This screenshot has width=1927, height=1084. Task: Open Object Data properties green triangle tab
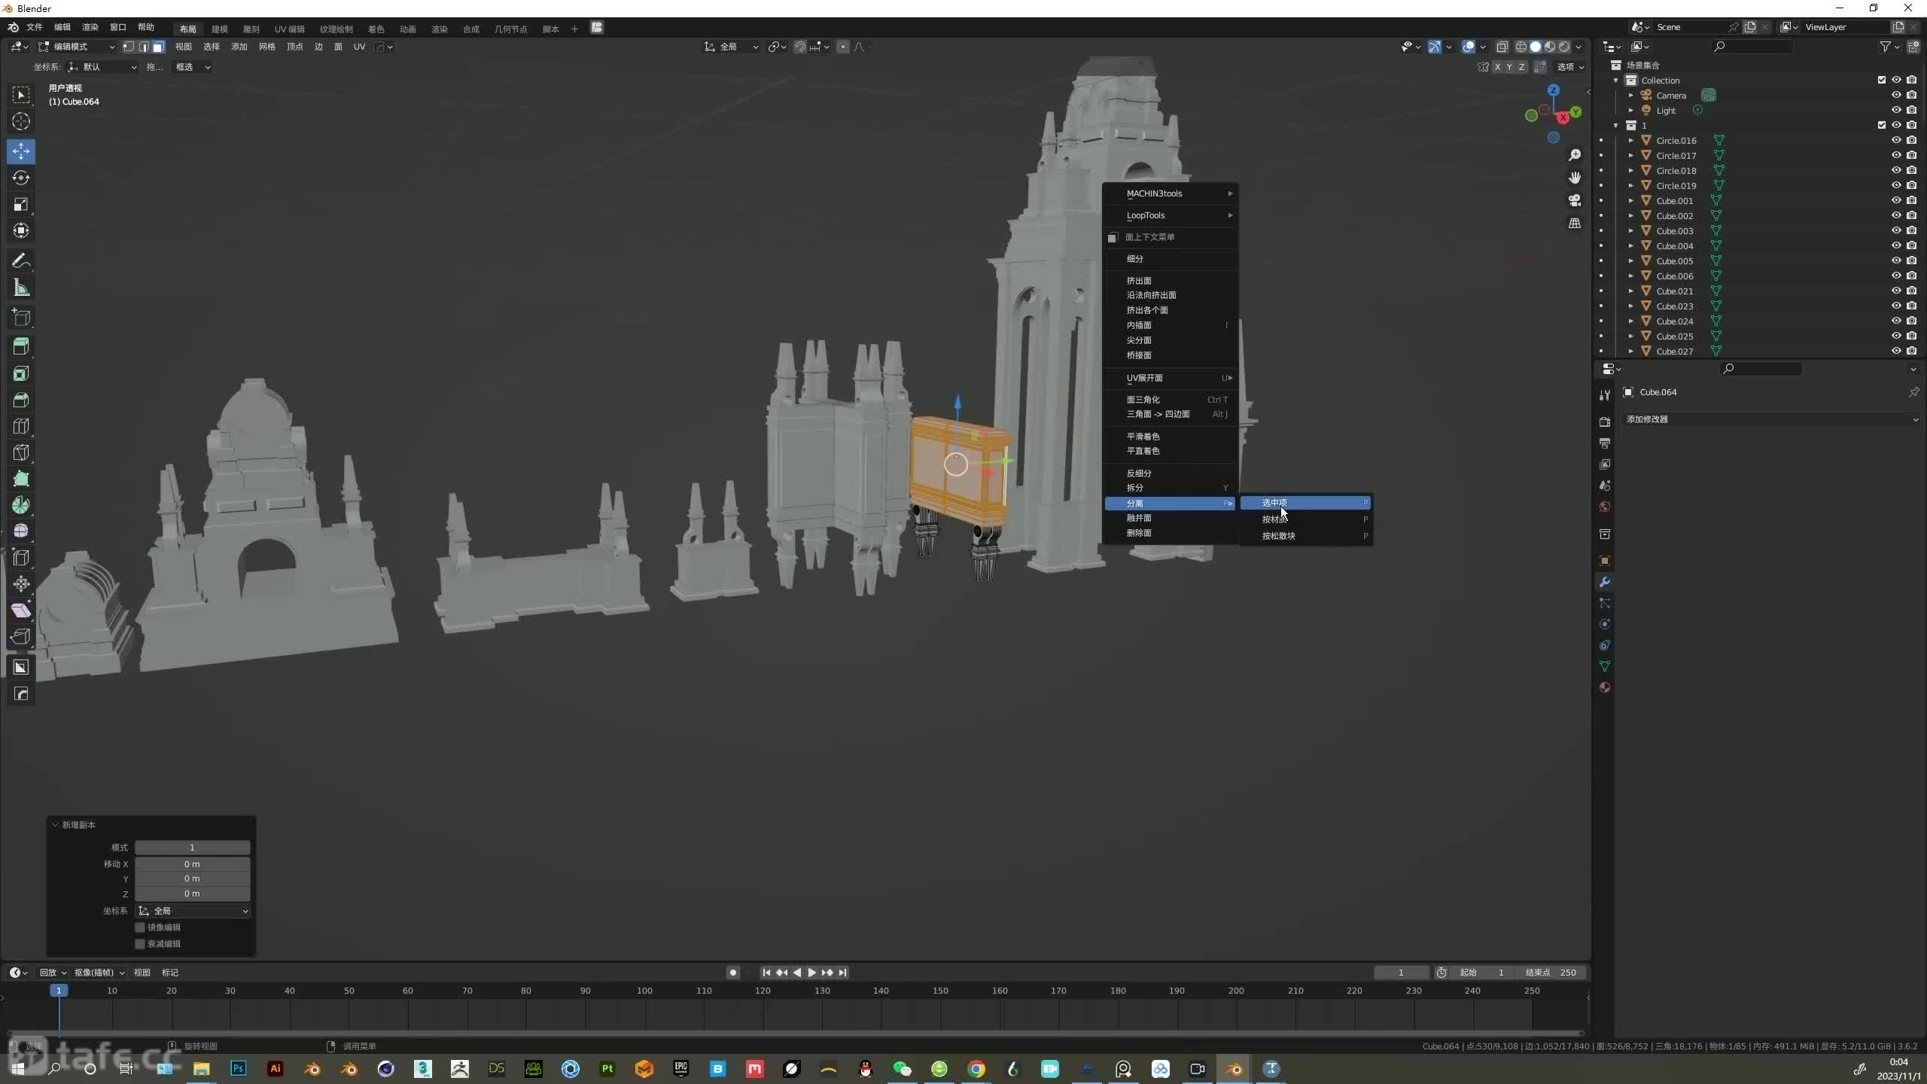1605,666
